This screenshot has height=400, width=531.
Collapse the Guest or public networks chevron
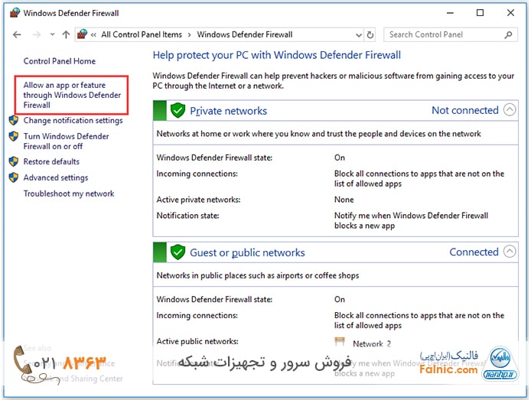pos(510,252)
